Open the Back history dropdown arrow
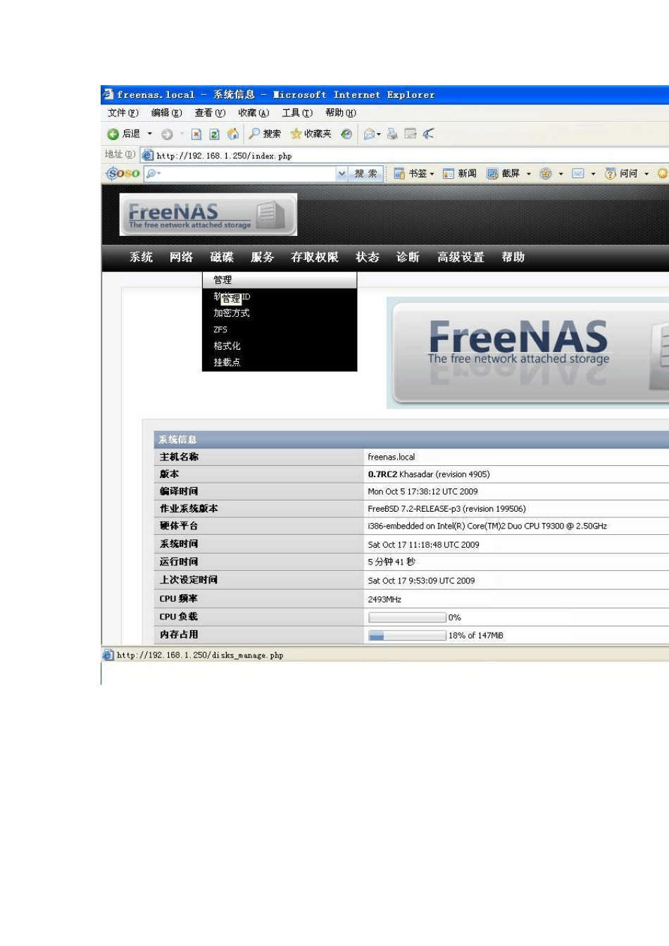The image size is (669, 946). (149, 134)
